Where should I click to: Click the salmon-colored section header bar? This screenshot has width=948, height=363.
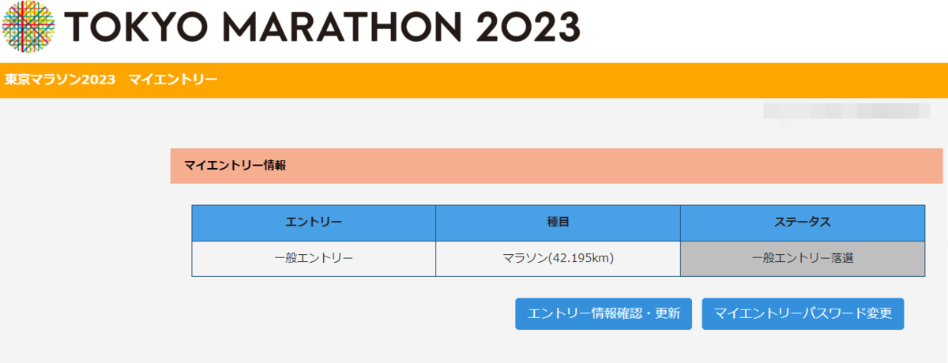tap(556, 166)
